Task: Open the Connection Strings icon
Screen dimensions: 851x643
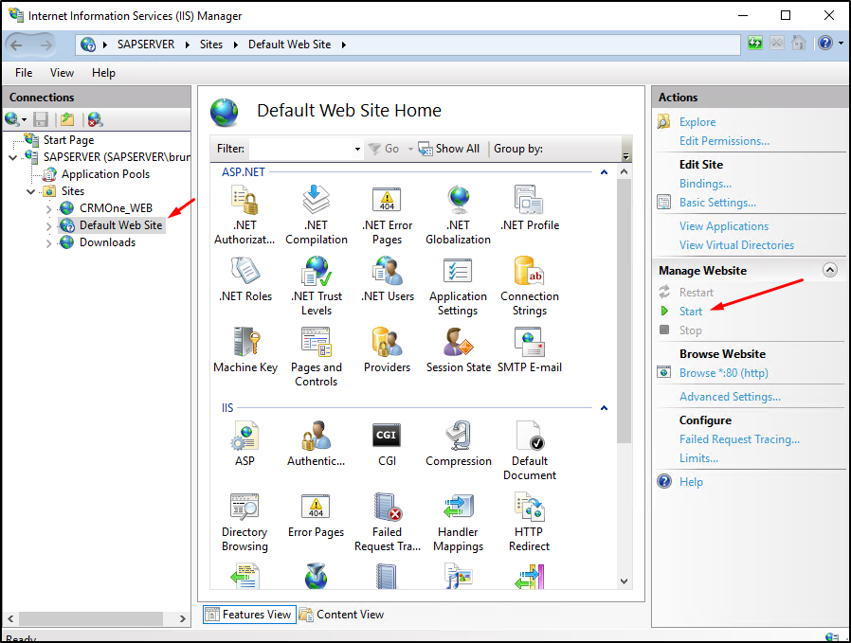Action: [529, 272]
